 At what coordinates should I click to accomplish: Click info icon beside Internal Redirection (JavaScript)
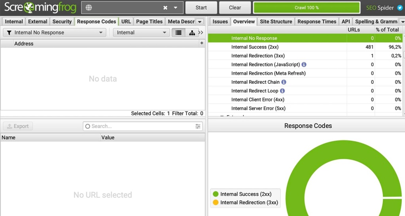tap(304, 64)
